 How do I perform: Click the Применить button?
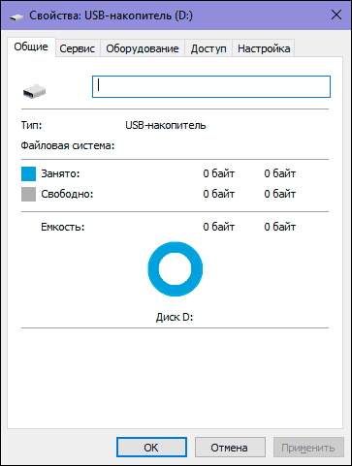308,448
